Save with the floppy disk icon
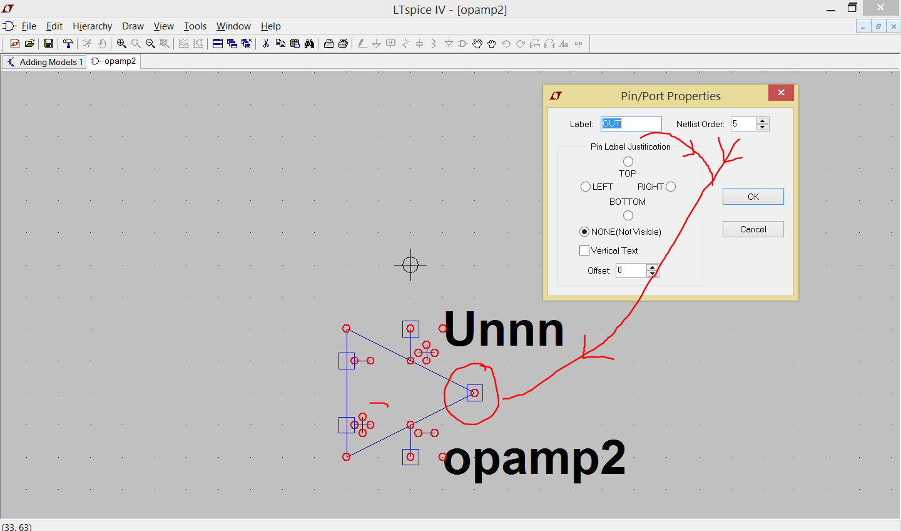This screenshot has height=531, width=901. 48,43
